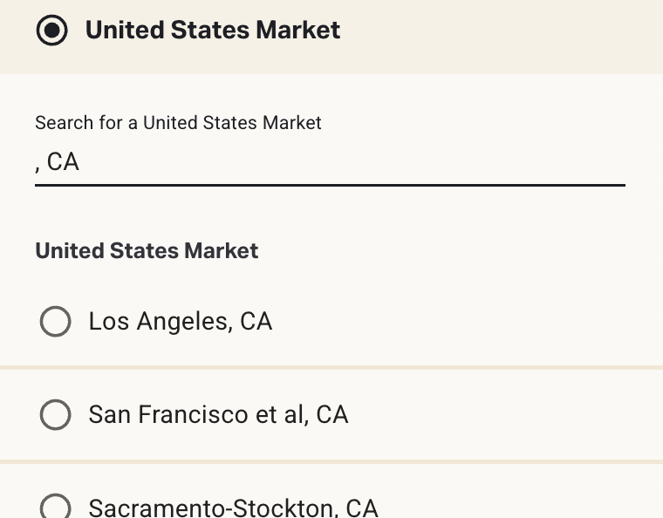The height and width of the screenshot is (518, 663).
Task: Pick the Sacramento-Stockton, CA radio circle
Action: (x=55, y=507)
